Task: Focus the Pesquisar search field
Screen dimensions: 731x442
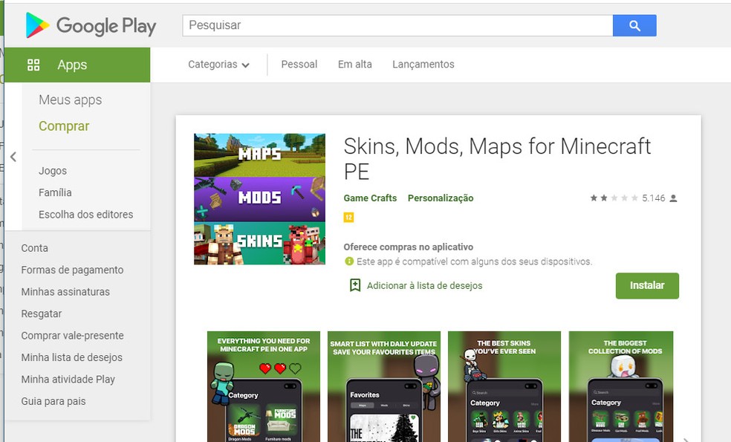Action: click(397, 25)
